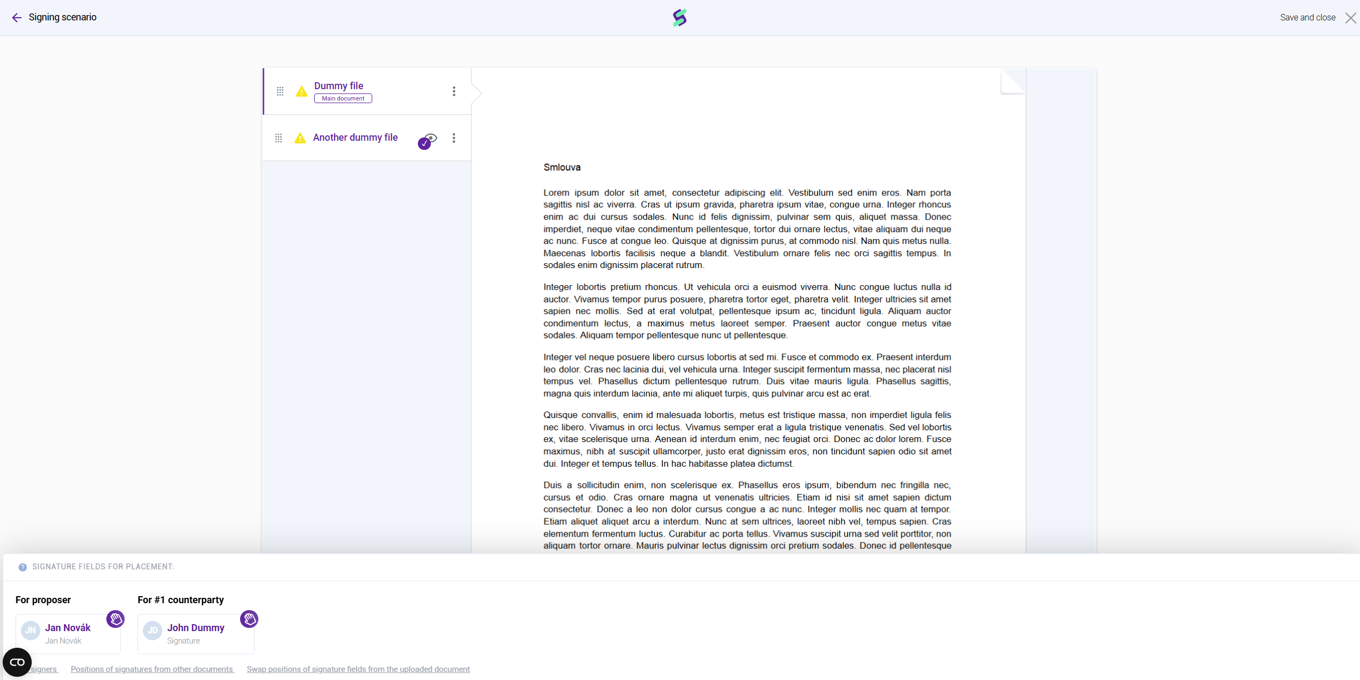
Task: Click Save and close
Action: [1307, 18]
